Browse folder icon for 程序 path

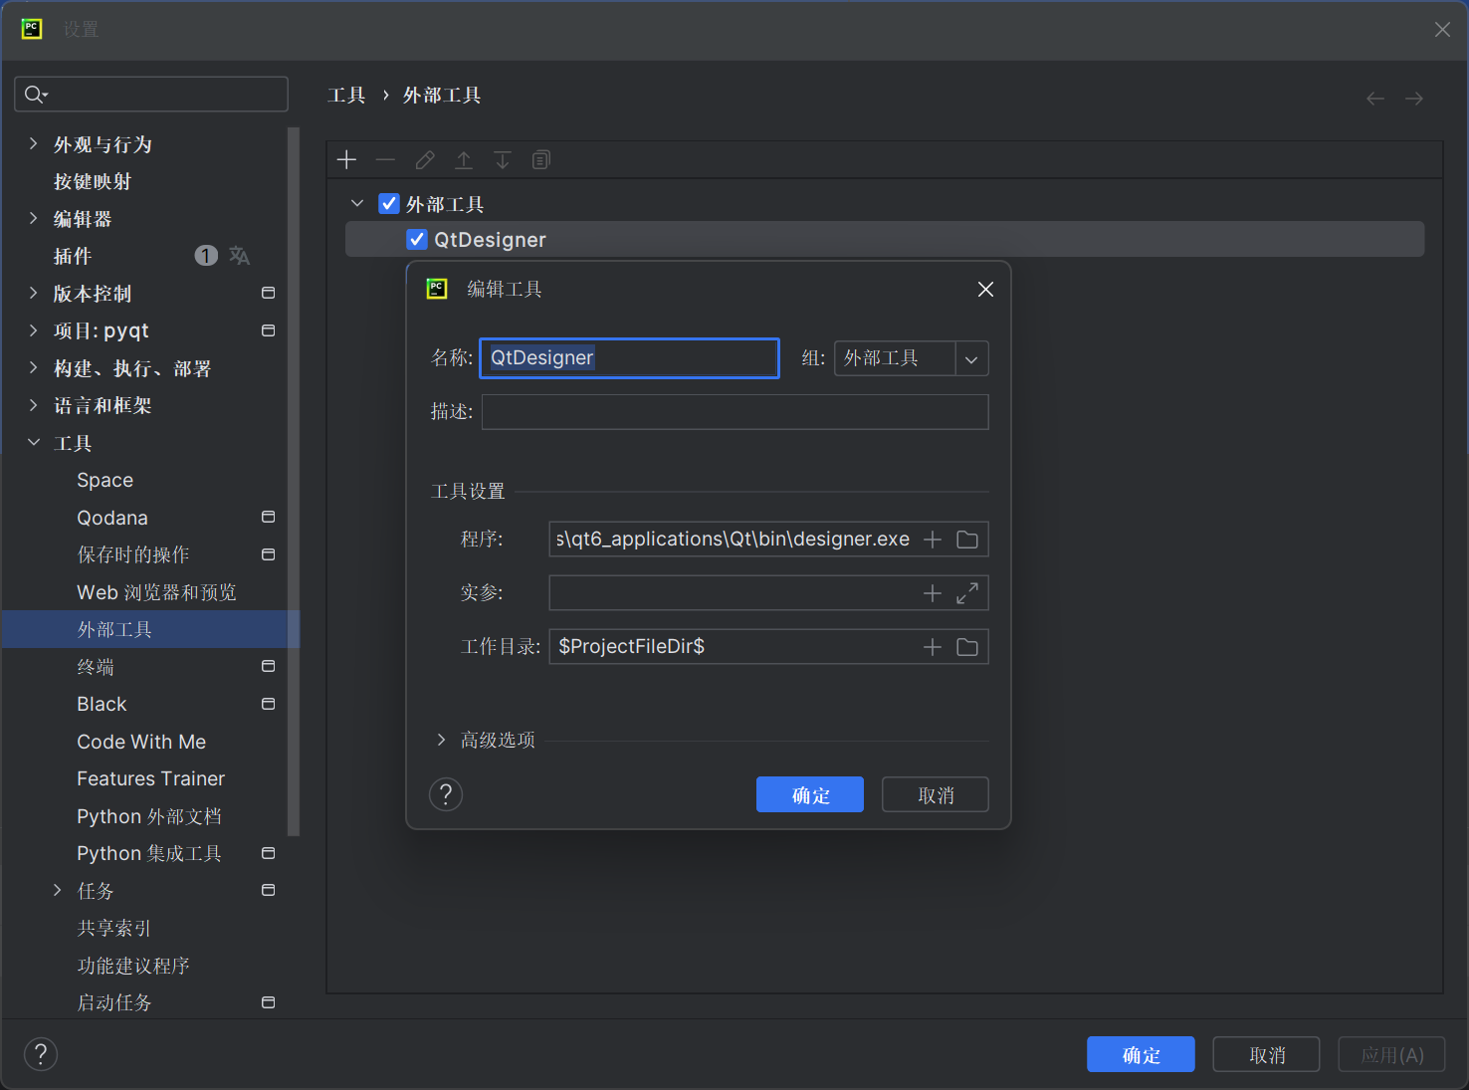pyautogui.click(x=967, y=540)
